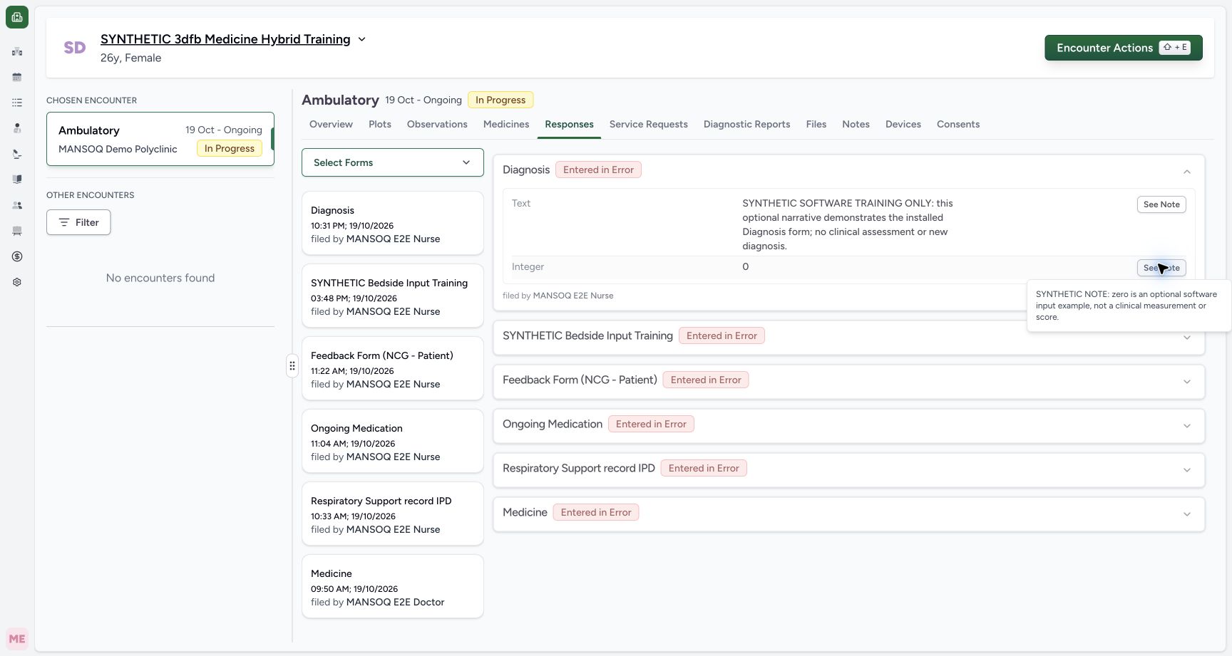Open the Devices tab
Screen dimensions: 1232x656
(x=903, y=124)
